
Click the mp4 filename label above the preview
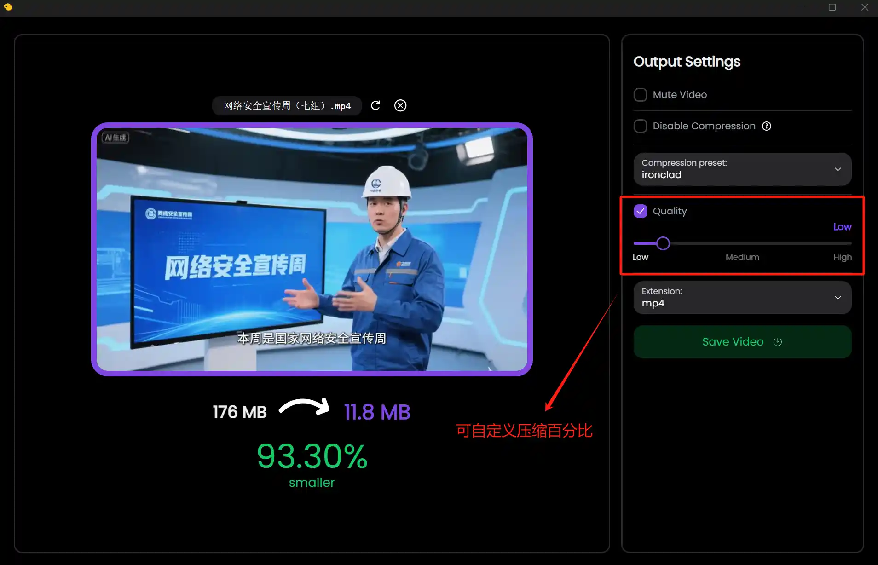[287, 106]
